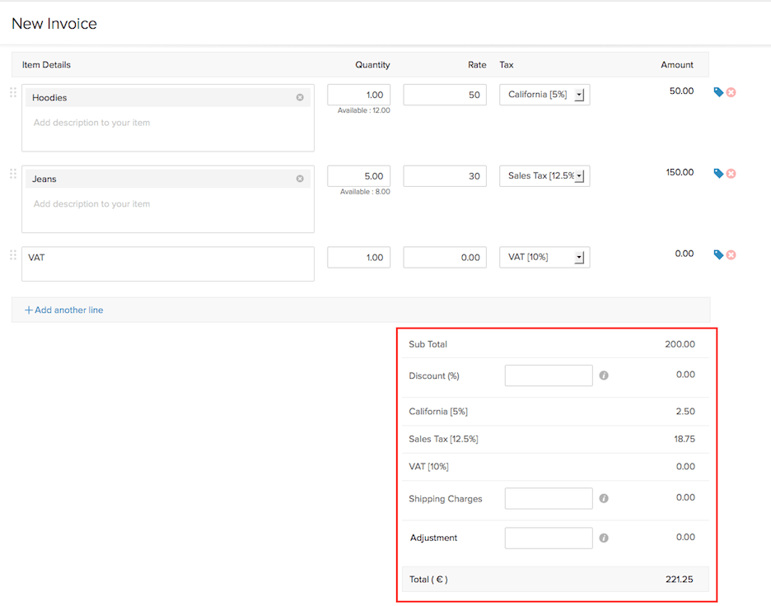Remove the VAT line item with red X
This screenshot has height=606, width=771.
tap(731, 255)
